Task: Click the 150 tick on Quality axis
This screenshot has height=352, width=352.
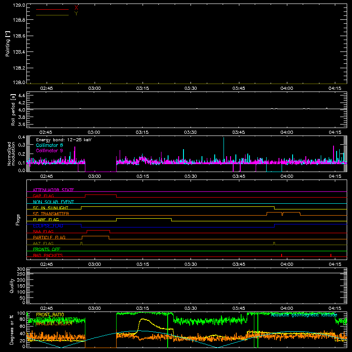Action: (x=21, y=286)
